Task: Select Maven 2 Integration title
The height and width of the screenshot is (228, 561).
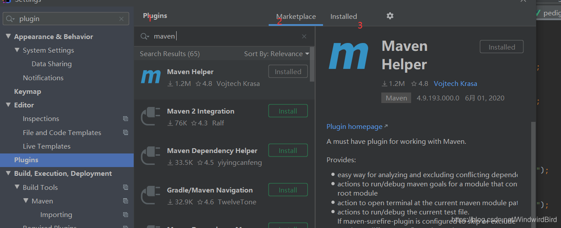Action: pyautogui.click(x=201, y=111)
